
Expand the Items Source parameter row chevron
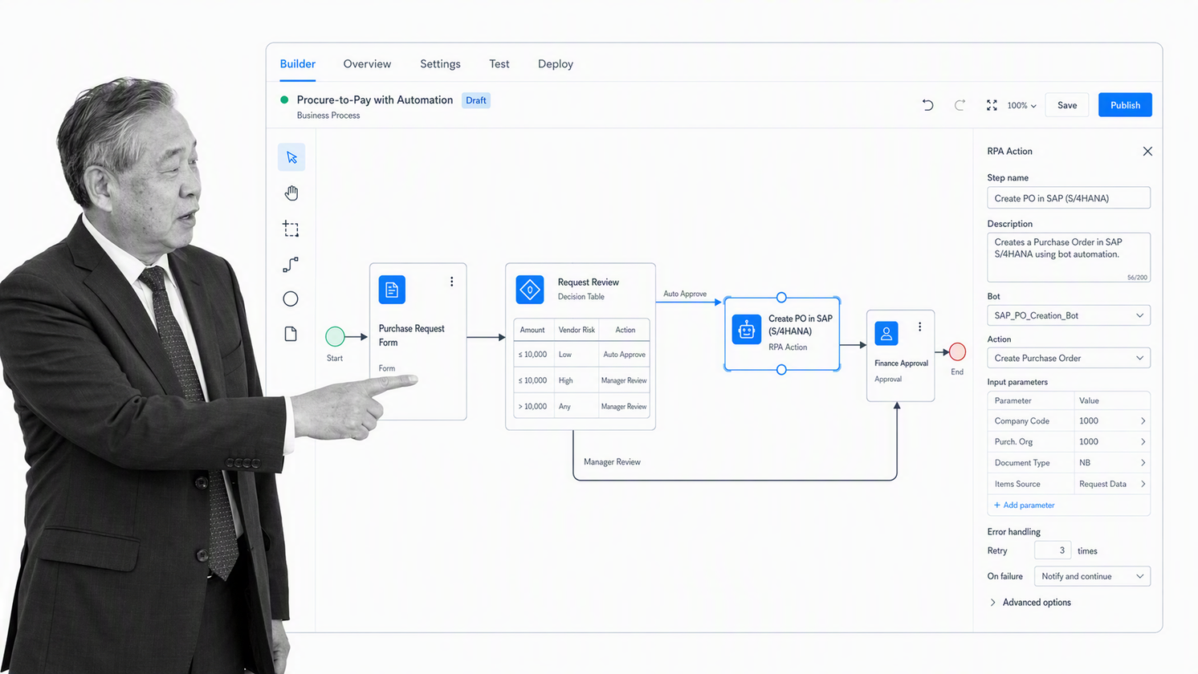click(x=1143, y=484)
